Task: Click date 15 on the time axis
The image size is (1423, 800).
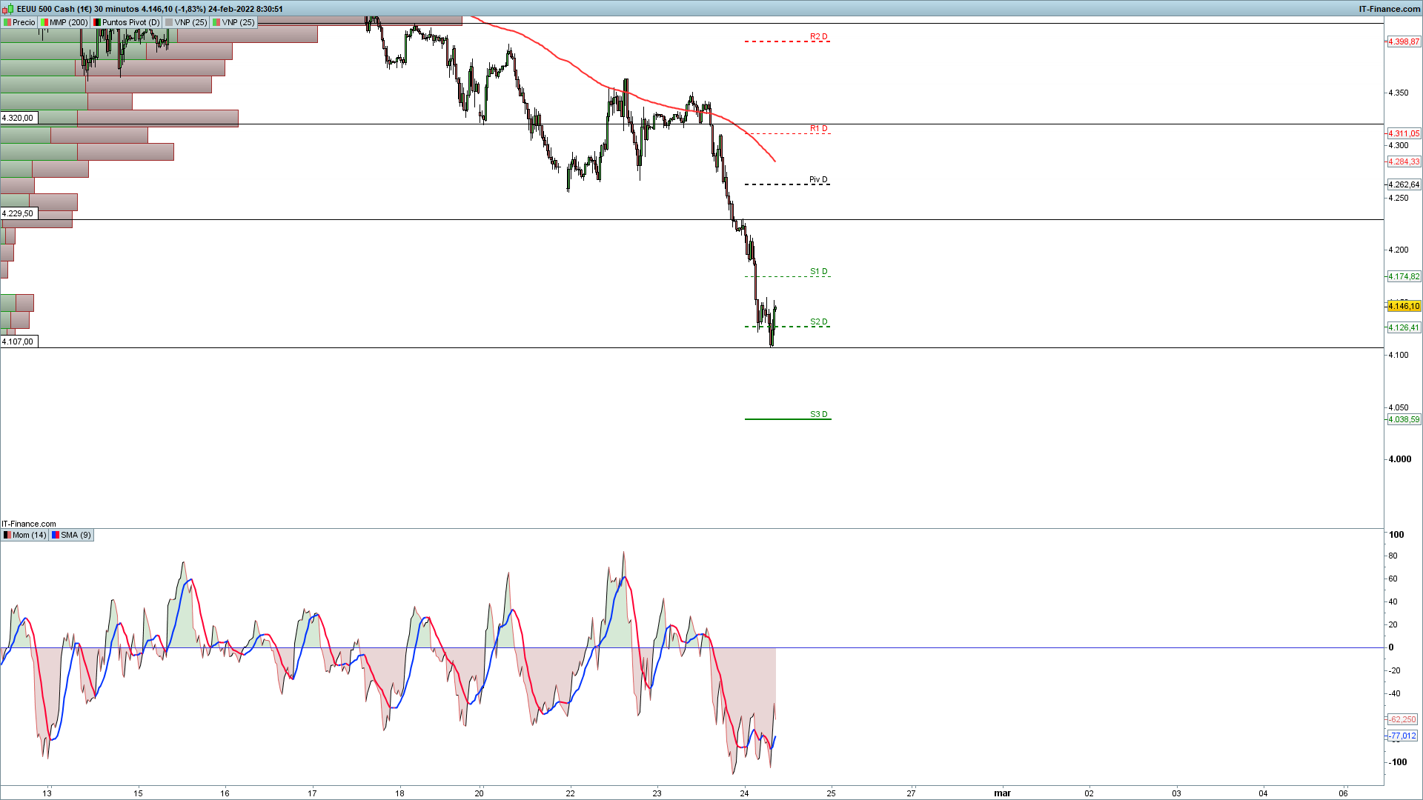Action: [138, 793]
